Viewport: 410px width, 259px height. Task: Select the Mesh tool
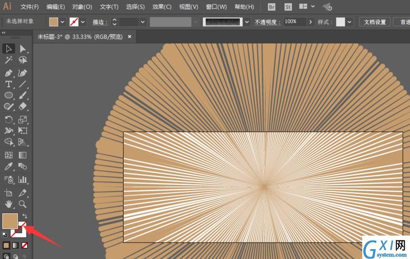(9, 155)
